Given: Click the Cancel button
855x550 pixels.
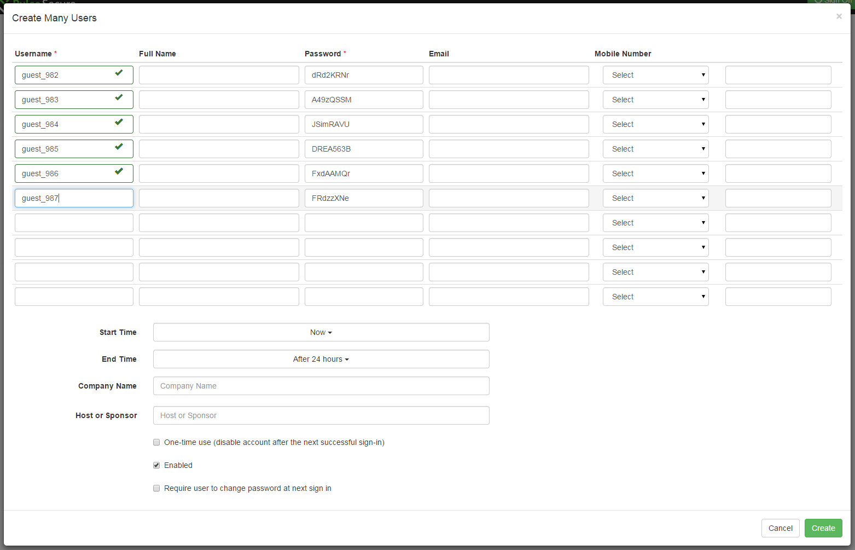Looking at the screenshot, I should pos(781,528).
